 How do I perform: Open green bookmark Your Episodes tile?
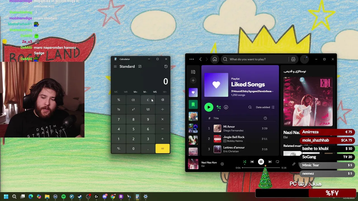click(x=193, y=104)
